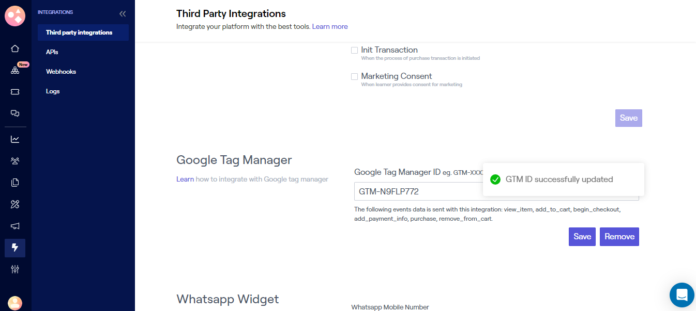Viewport: 696px width, 311px height.
Task: Open the hierarchy icon marked New
Action: click(x=15, y=70)
